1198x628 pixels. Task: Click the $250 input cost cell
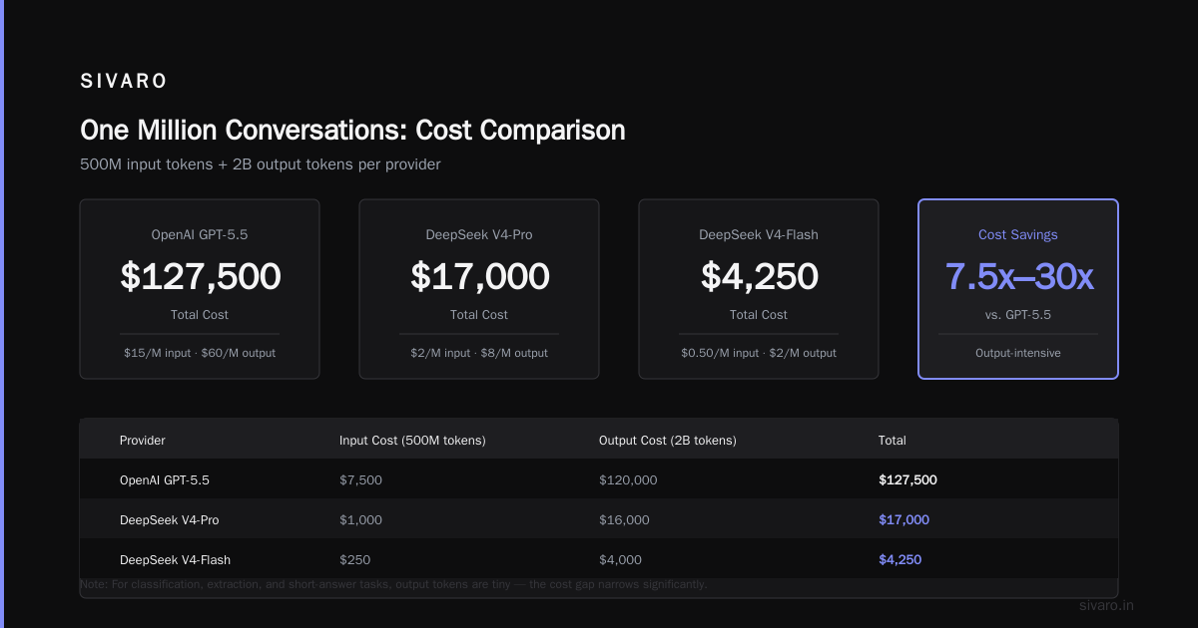coord(354,559)
